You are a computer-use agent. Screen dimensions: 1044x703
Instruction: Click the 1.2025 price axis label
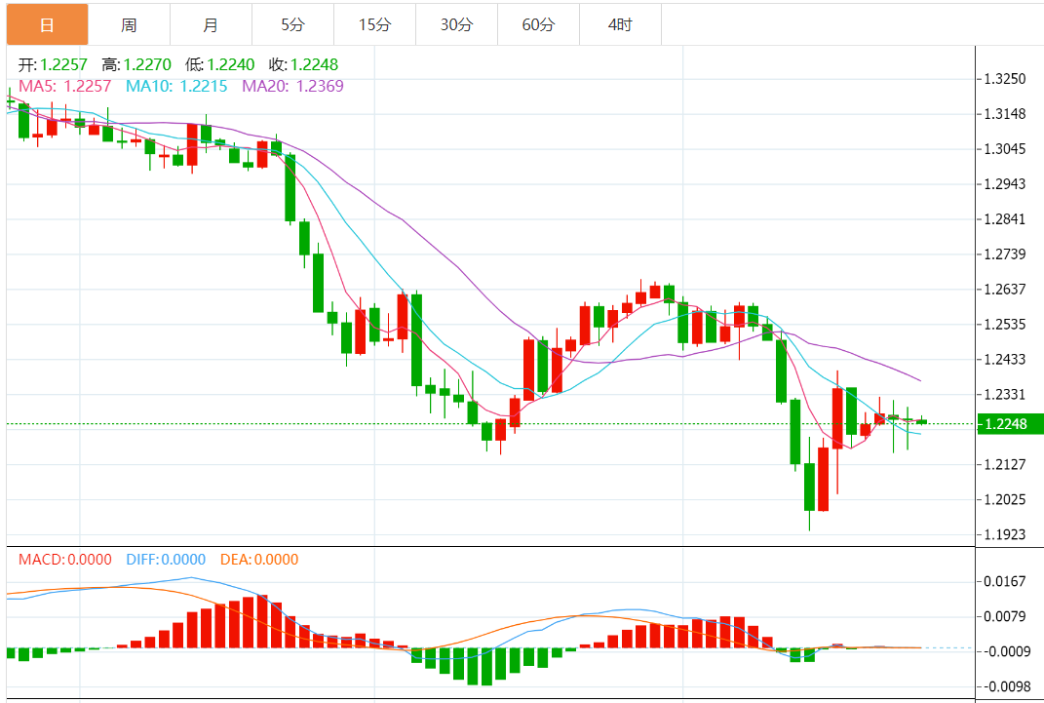pos(1005,499)
